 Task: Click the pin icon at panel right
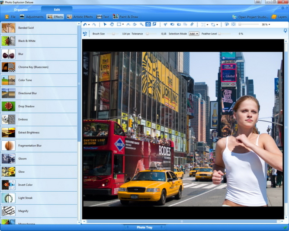click(x=286, y=31)
